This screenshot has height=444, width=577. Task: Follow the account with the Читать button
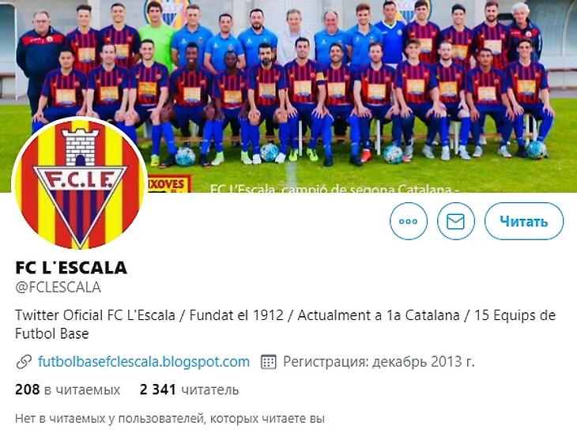(x=523, y=221)
